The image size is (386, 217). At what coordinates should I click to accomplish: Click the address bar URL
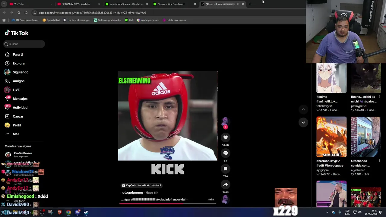click(92, 13)
